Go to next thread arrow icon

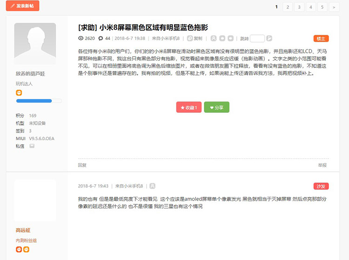point(231,39)
